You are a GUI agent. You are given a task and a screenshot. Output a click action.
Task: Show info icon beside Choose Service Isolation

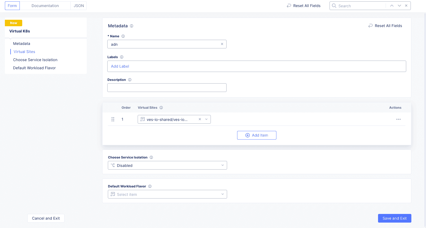tap(151, 157)
